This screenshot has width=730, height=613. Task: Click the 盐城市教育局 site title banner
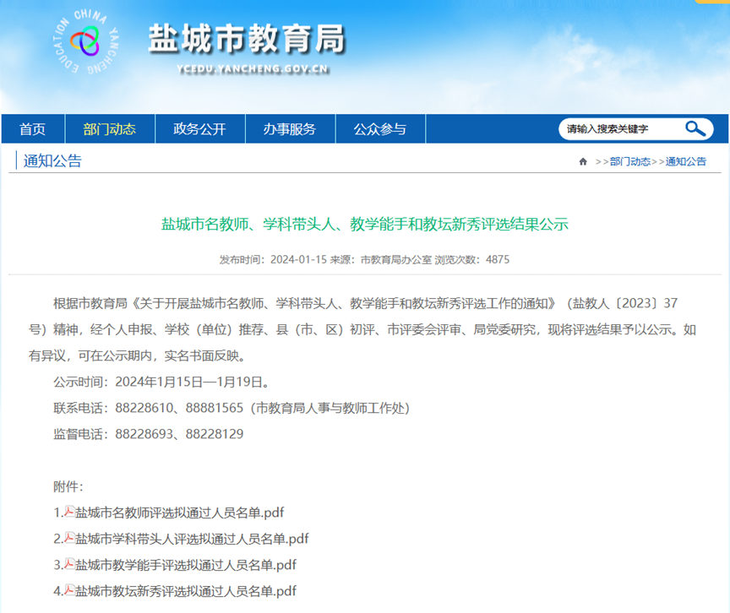click(247, 39)
